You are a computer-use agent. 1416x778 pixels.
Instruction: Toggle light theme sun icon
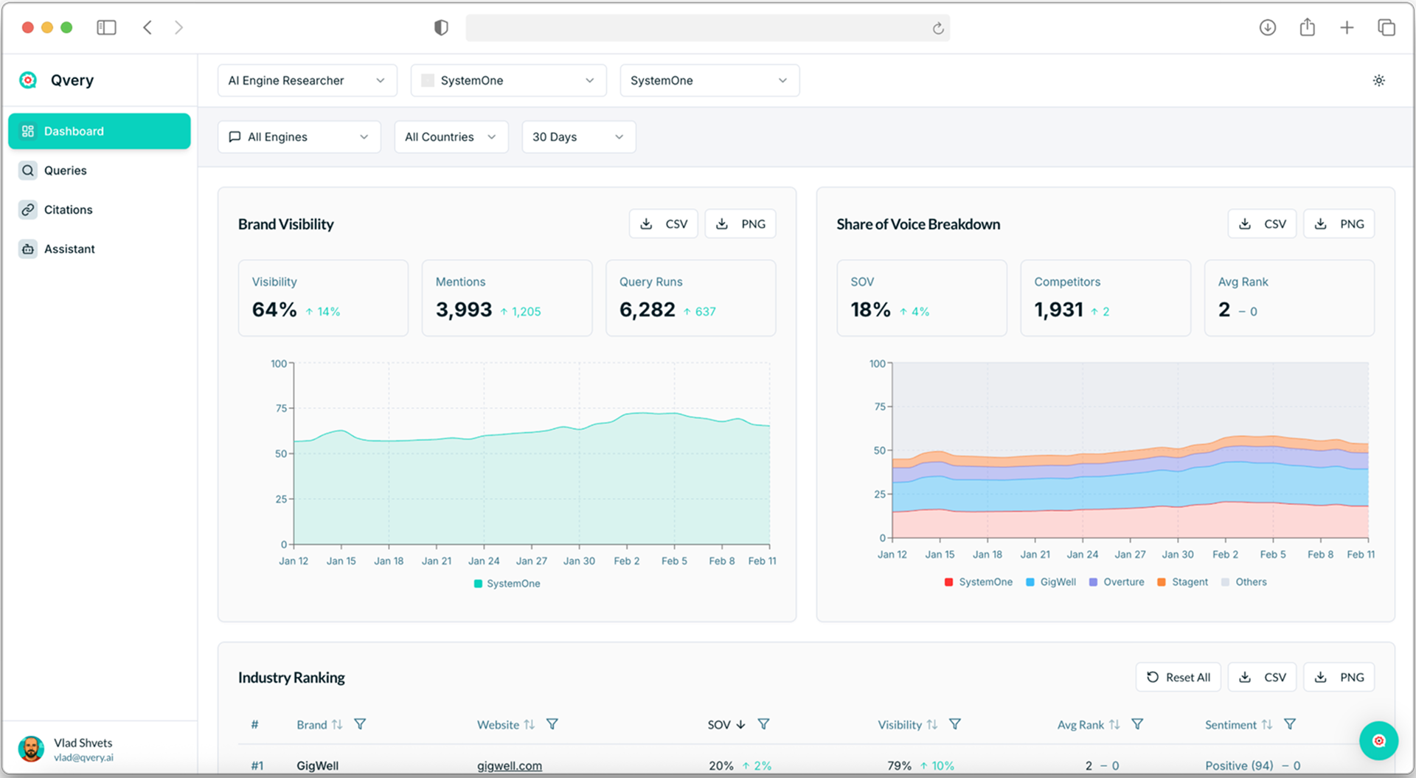click(1379, 80)
